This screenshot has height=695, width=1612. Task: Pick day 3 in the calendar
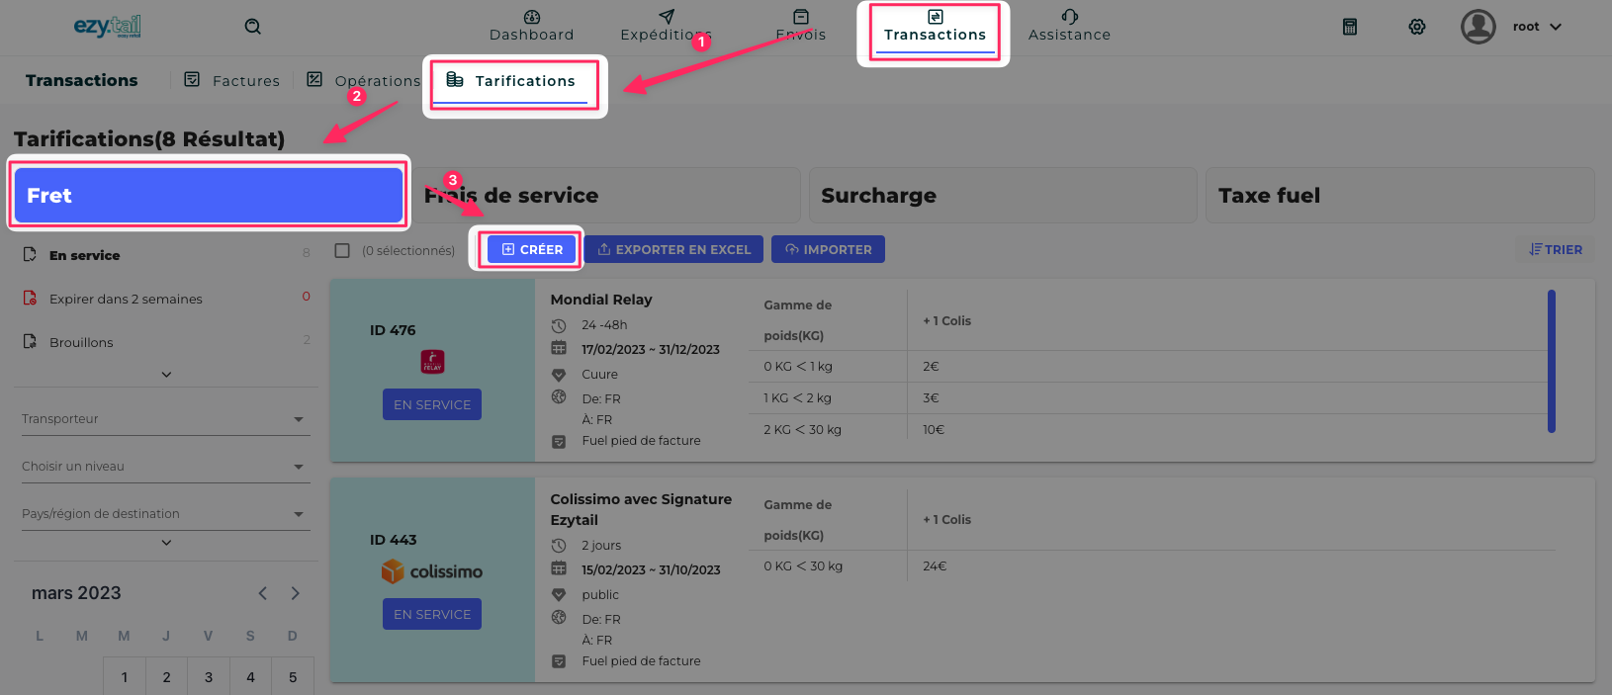(x=209, y=677)
